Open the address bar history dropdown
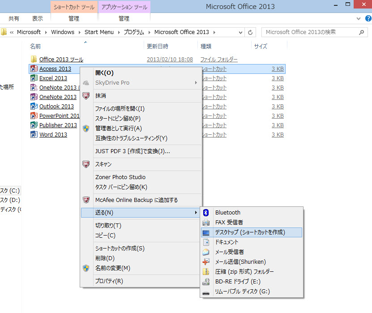372x313 pixels. [240, 33]
